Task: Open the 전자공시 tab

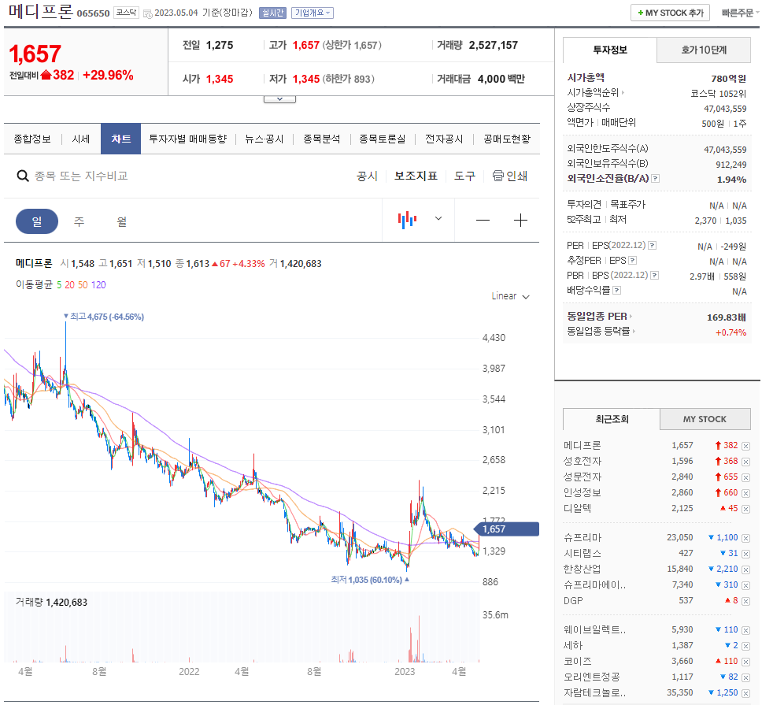Action: click(444, 139)
